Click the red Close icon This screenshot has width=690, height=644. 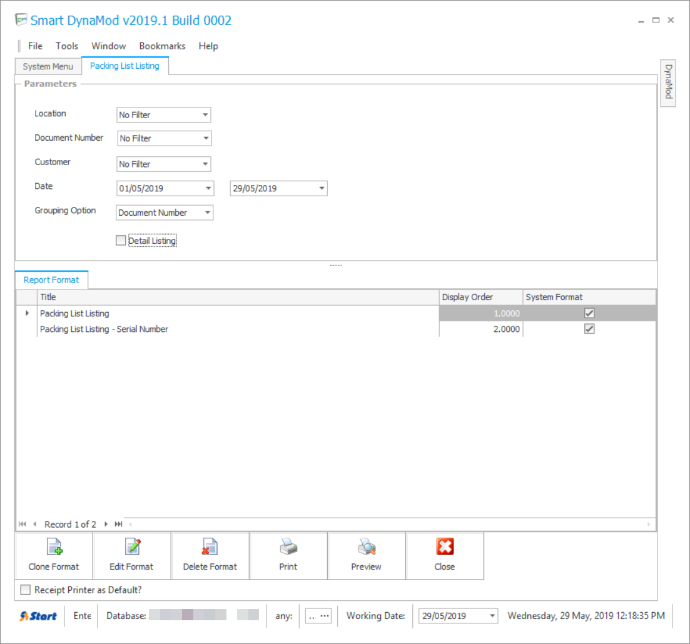(x=445, y=546)
